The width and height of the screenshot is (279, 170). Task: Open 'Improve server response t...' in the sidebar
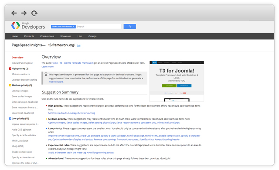pos(25,124)
